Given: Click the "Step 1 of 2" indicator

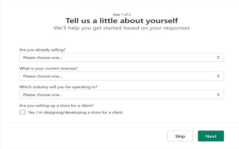Looking at the screenshot, I should (122, 14).
